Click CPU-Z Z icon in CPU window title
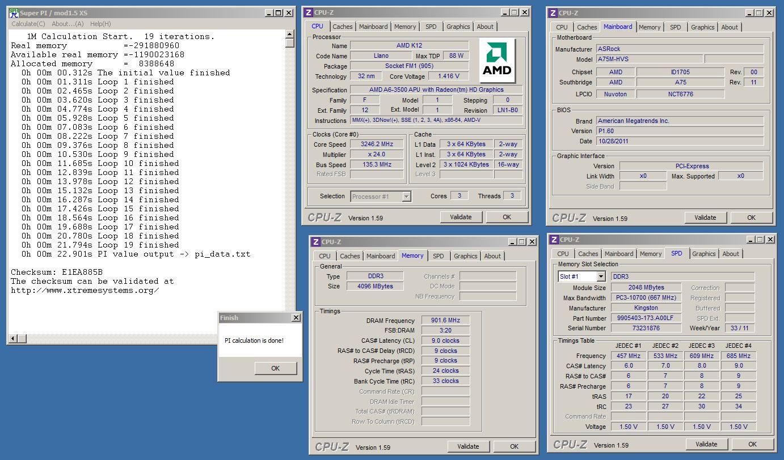 (x=308, y=13)
